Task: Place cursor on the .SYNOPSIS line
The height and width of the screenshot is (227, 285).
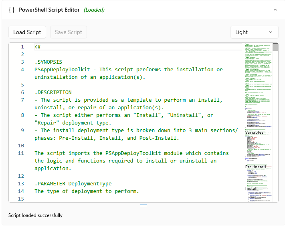Action: (48, 62)
